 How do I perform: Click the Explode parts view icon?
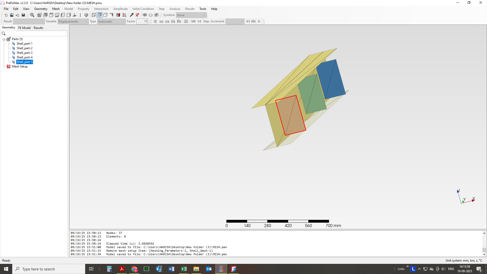point(124,15)
